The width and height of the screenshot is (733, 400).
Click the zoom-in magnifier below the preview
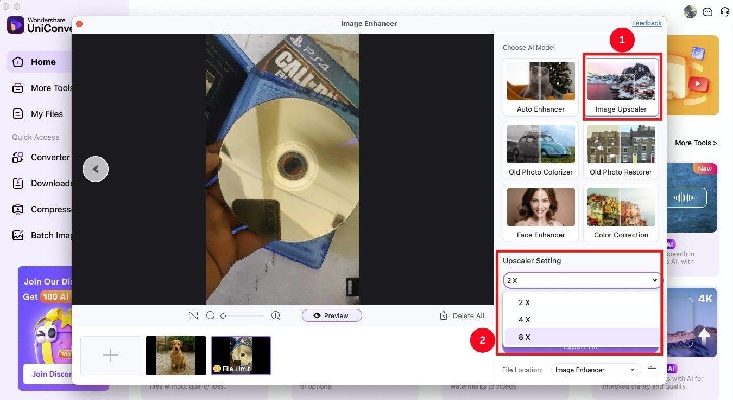pos(276,315)
